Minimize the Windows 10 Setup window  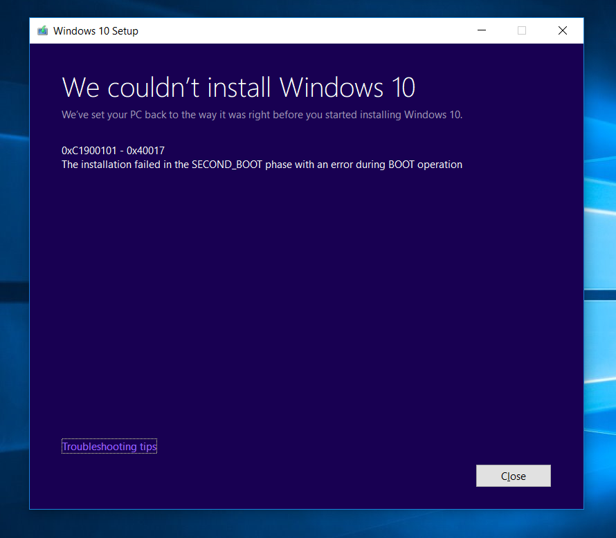click(x=482, y=30)
